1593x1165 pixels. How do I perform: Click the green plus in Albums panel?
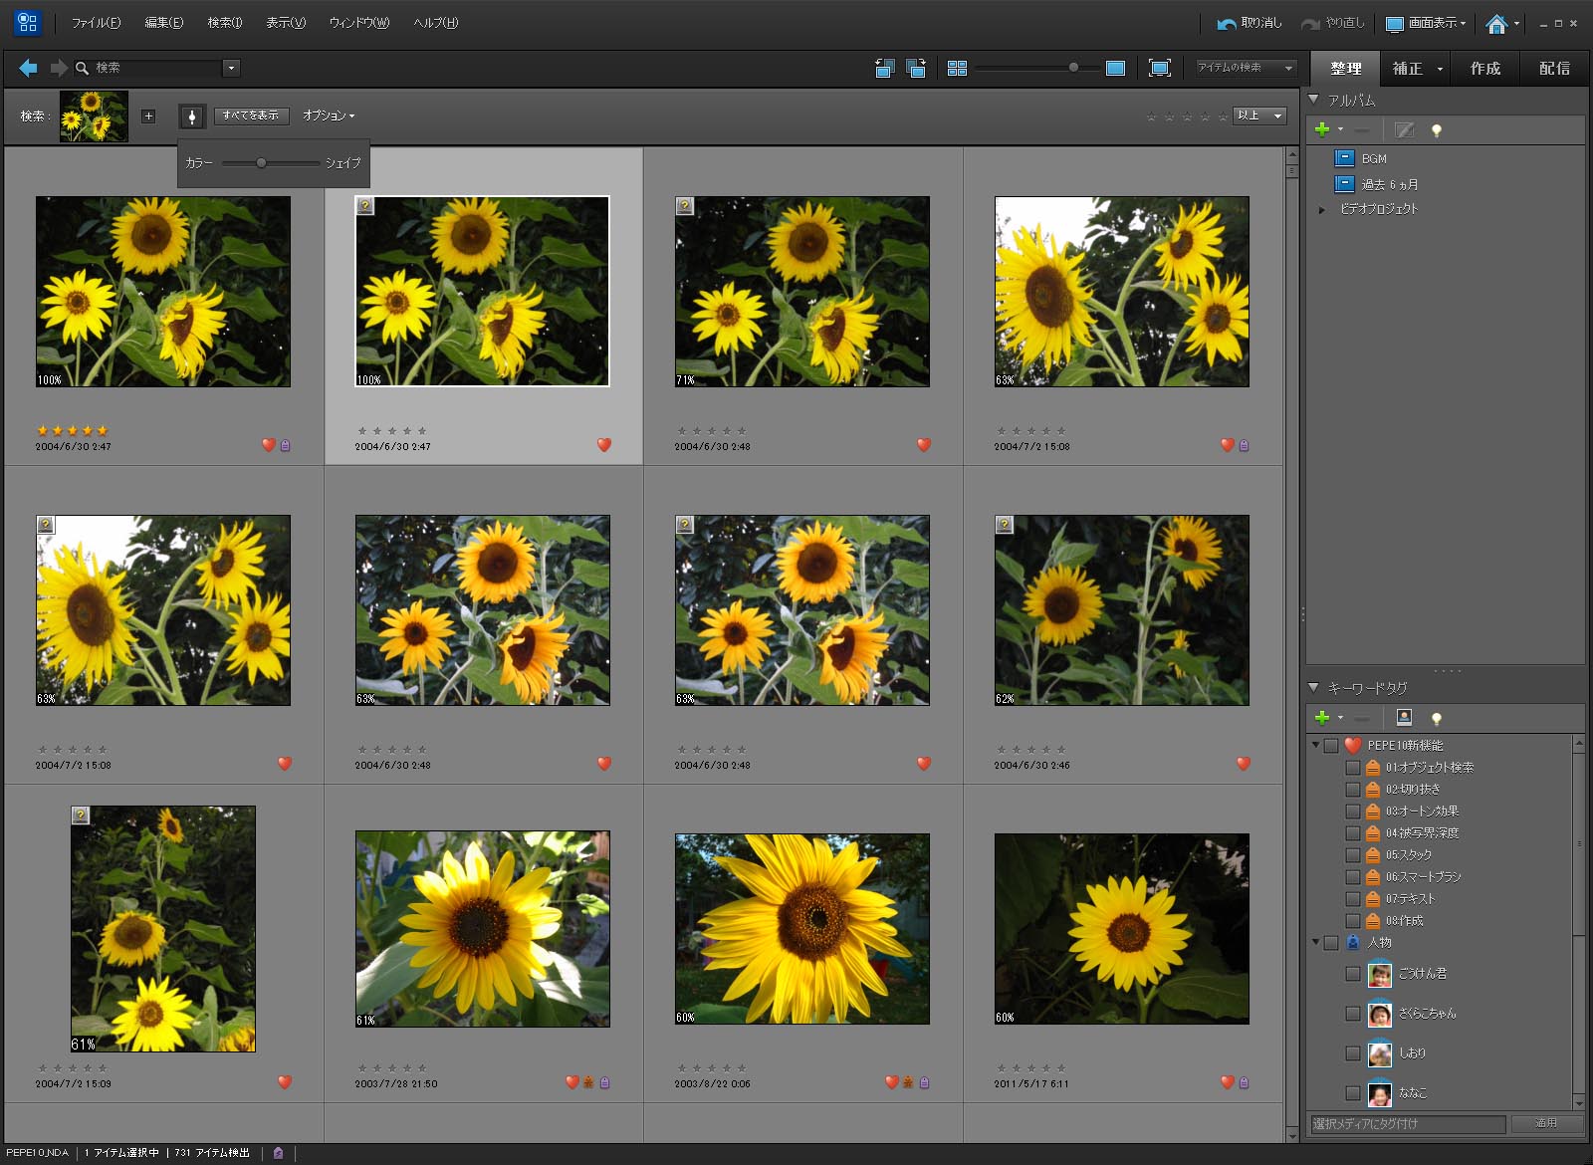coord(1322,129)
